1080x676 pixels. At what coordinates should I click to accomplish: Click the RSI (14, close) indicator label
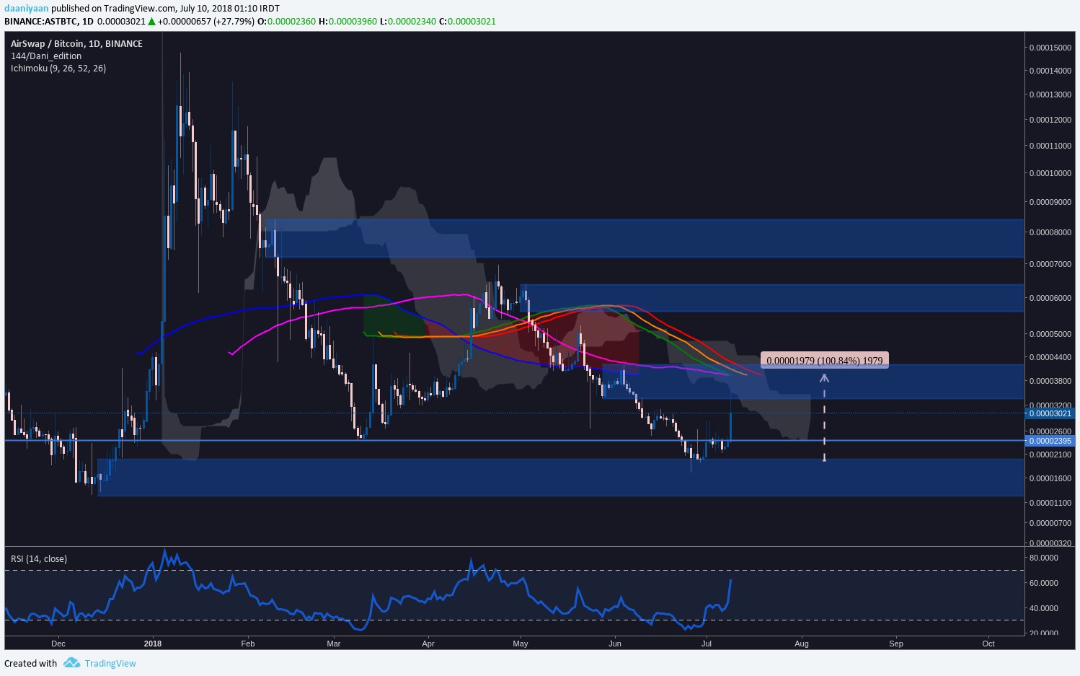39,559
